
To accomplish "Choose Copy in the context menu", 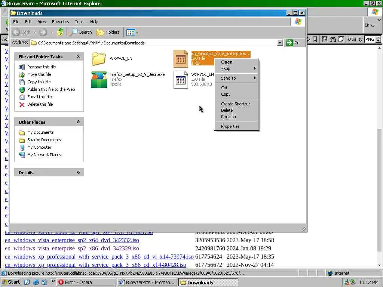I will click(236, 94).
